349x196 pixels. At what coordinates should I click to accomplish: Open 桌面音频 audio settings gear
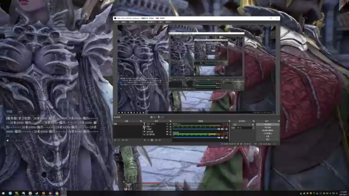[x=226, y=138]
